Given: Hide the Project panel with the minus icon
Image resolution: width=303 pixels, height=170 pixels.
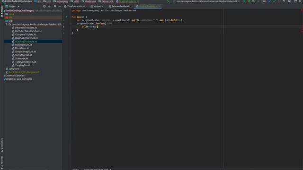Looking at the screenshot, I should point(60,6).
